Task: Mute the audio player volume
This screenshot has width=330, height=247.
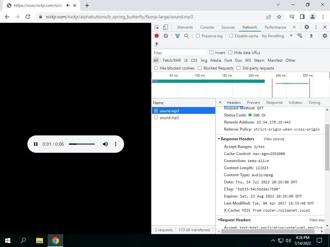Action: [x=105, y=144]
